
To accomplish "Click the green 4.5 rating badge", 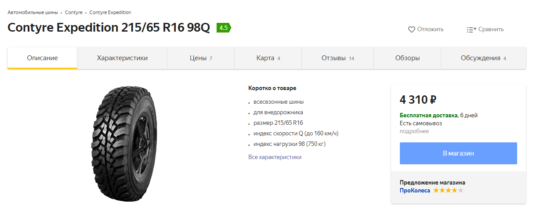I will pos(224,28).
